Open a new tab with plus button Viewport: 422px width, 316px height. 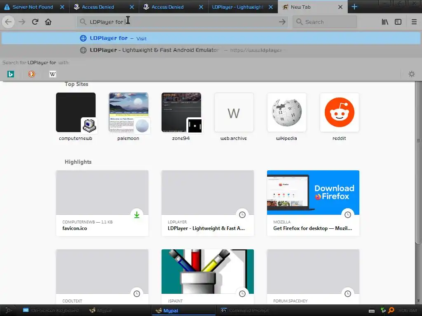tap(354, 7)
